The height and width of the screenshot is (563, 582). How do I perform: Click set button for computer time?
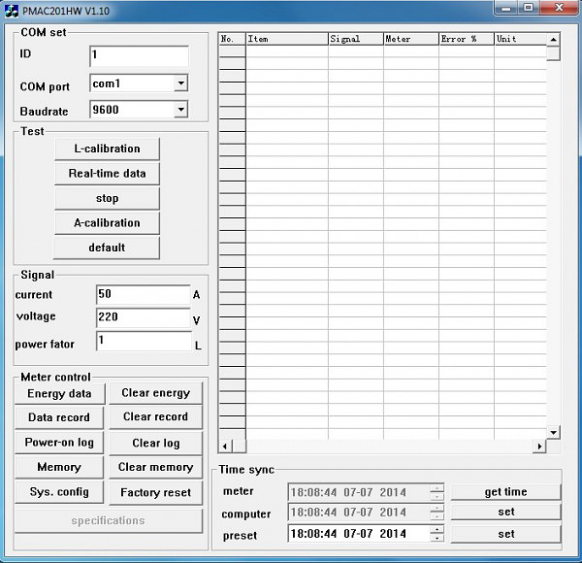pyautogui.click(x=505, y=513)
